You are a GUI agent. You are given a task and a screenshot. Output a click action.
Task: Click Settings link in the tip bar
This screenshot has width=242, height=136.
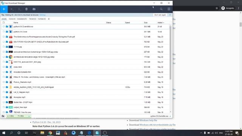coord(42,15)
